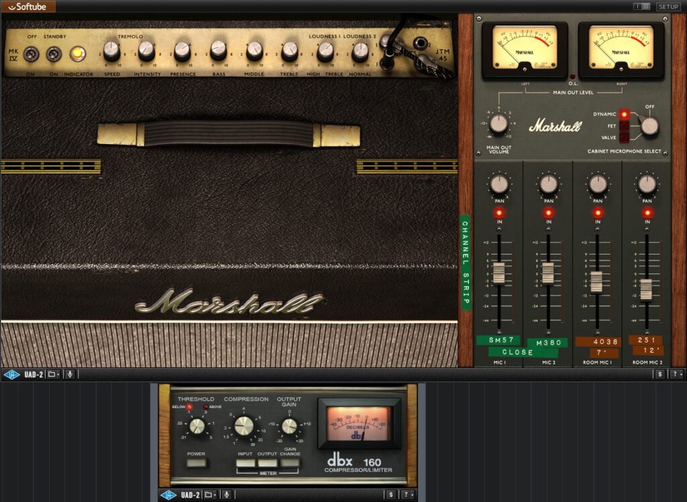Click the microphone icon in dbx toolbar
Screen dimensions: 687x502
click(227, 495)
